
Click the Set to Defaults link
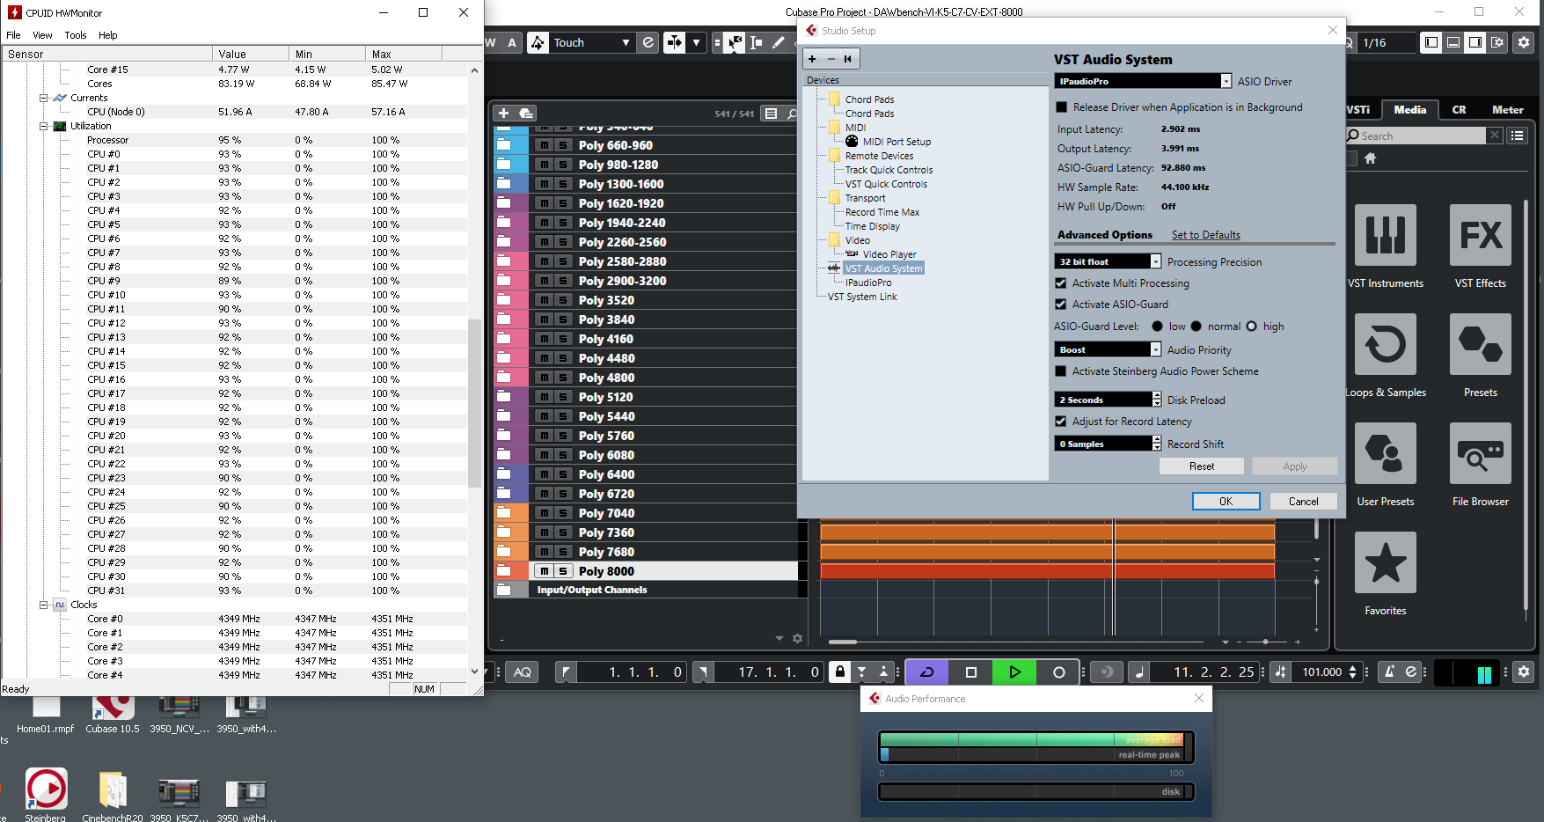click(1206, 235)
